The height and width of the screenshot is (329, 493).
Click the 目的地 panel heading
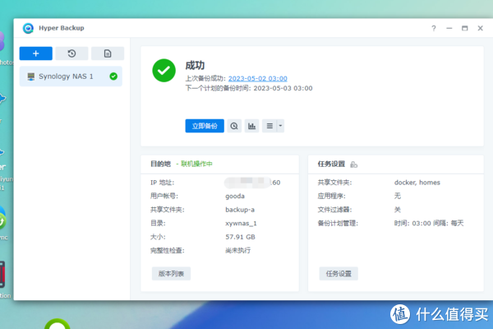click(161, 164)
